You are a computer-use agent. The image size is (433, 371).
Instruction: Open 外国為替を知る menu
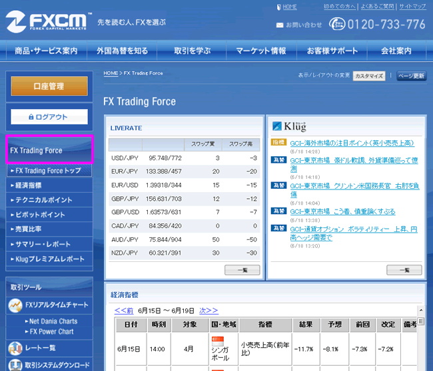pyautogui.click(x=122, y=51)
